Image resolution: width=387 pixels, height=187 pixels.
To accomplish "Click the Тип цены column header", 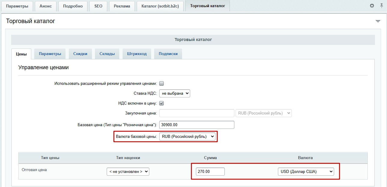I will coord(50,158).
